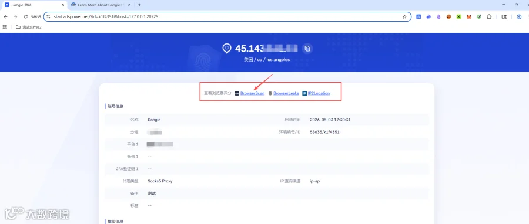Open a new tab with plus button
Screen dimensions: 529x224
(140, 5)
